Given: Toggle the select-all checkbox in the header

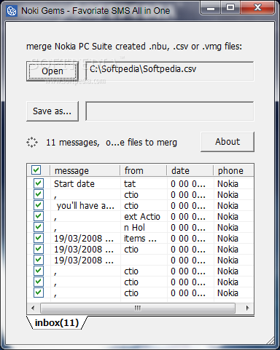Looking at the screenshot, I should [36, 170].
